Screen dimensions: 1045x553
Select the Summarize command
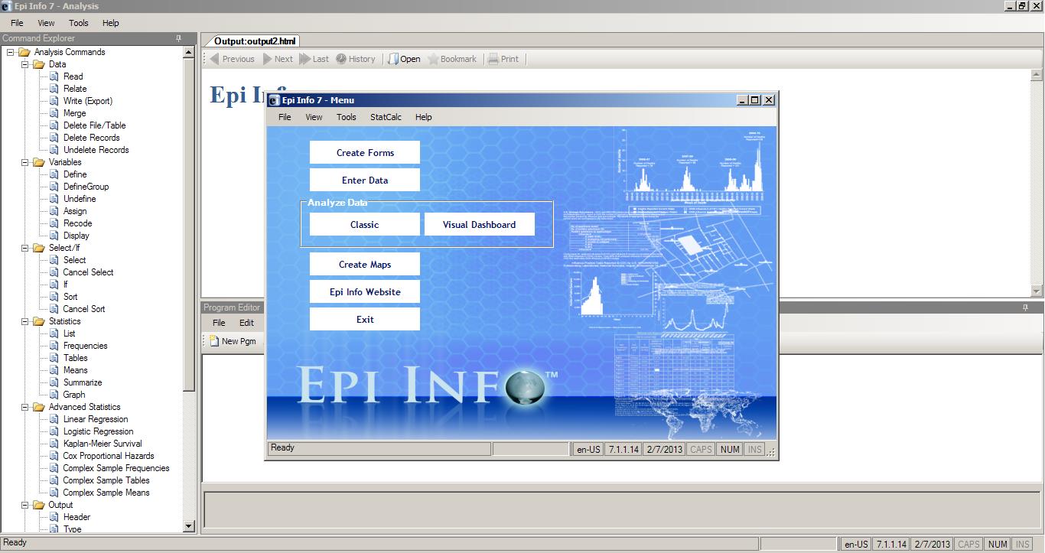[83, 382]
